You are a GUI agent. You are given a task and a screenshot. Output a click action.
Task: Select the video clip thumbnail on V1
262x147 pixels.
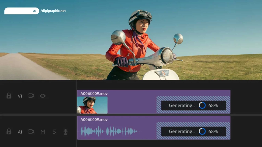(x=92, y=105)
